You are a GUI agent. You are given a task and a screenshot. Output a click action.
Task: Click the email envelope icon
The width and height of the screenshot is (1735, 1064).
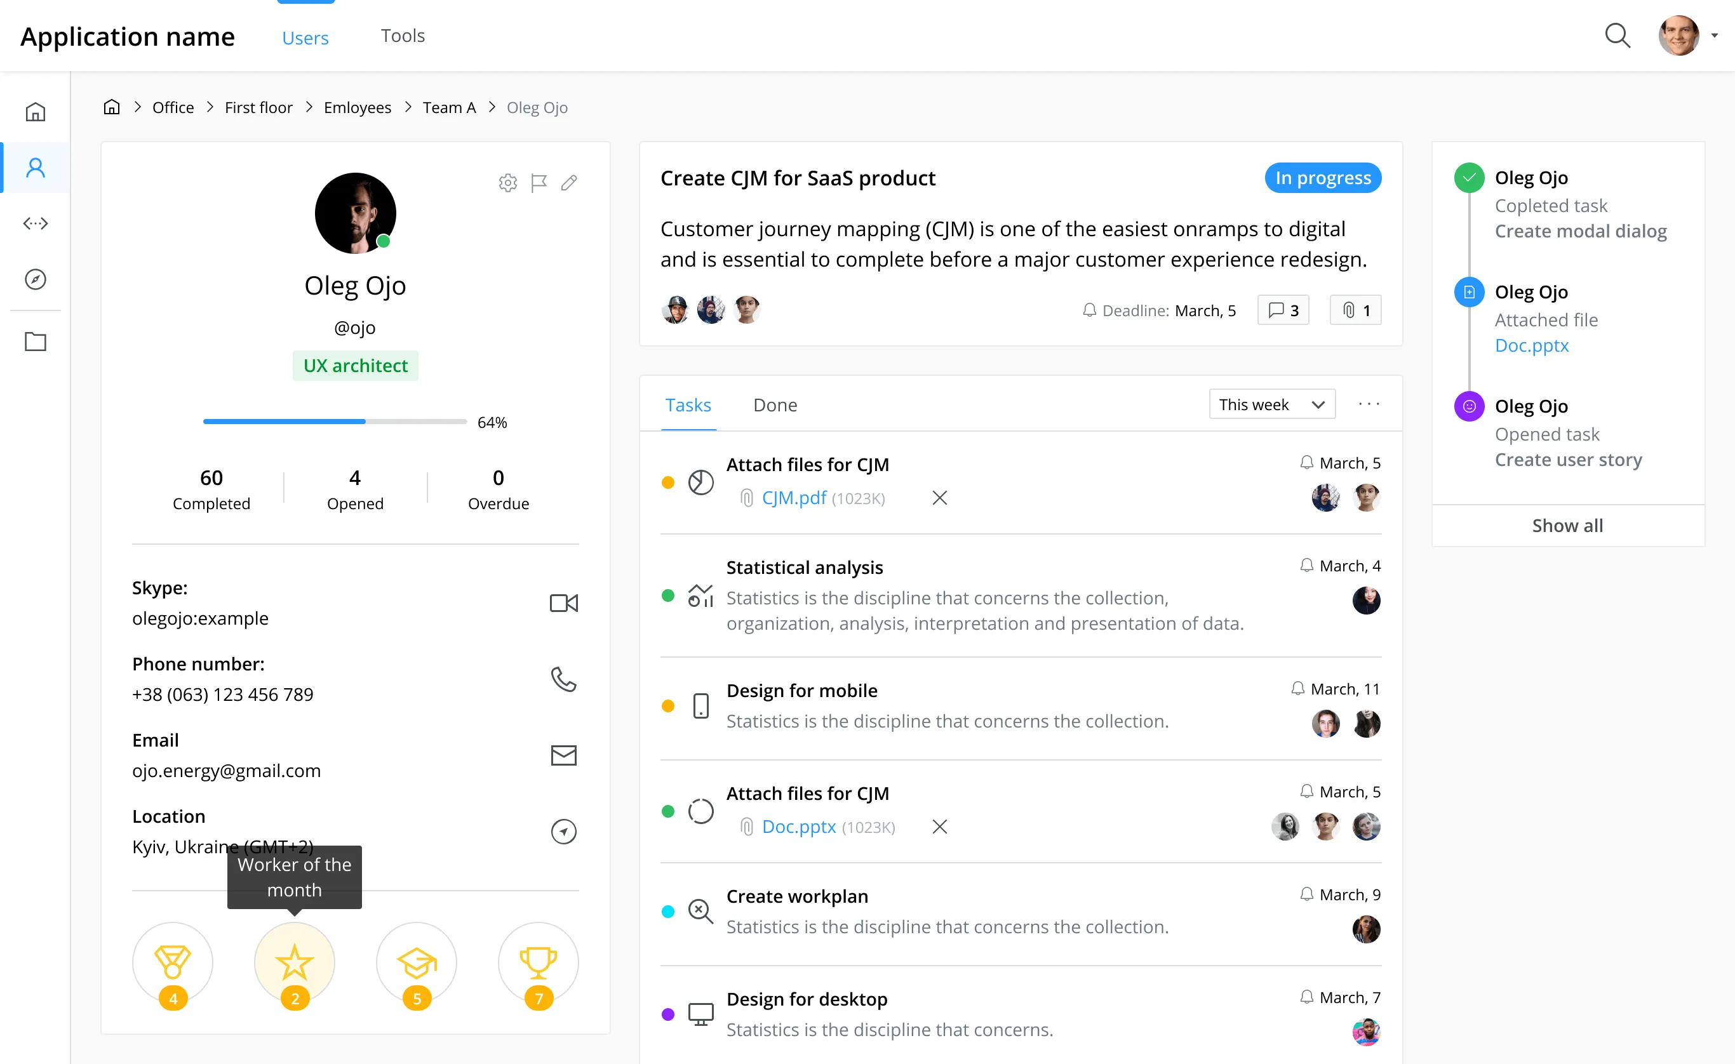(563, 755)
